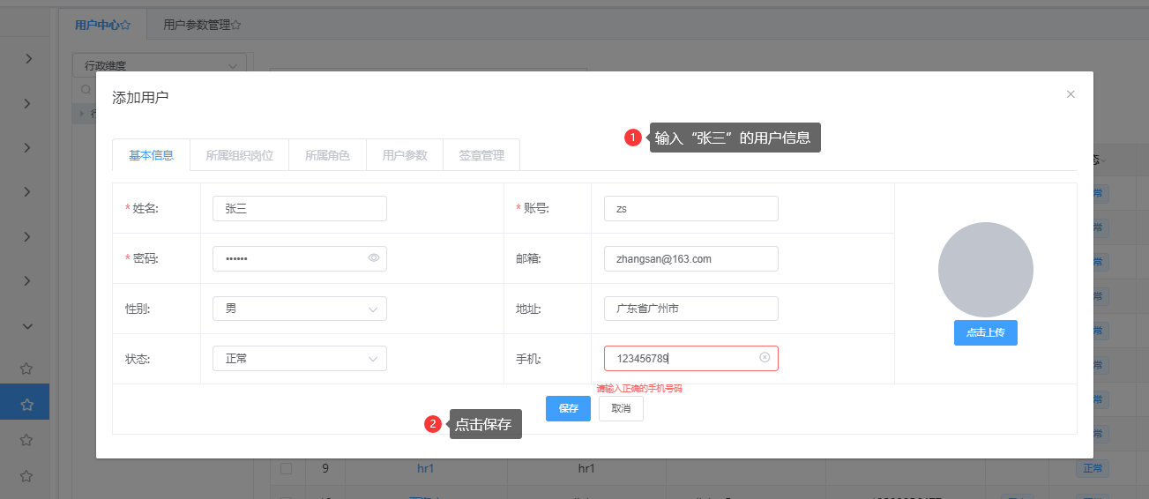Image resolution: width=1149 pixels, height=499 pixels.
Task: Expand the 行政维度 dropdown
Action: (x=159, y=65)
